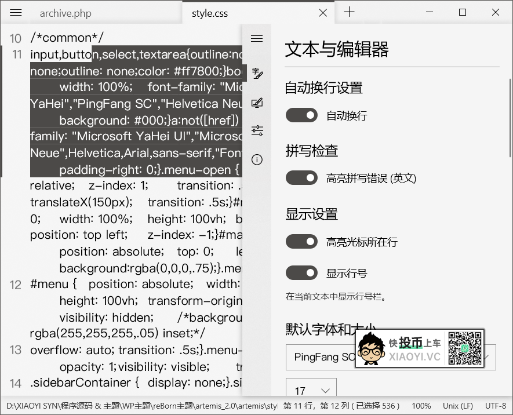The height and width of the screenshot is (415, 513).
Task: Close the style.css tab
Action: [x=323, y=12]
